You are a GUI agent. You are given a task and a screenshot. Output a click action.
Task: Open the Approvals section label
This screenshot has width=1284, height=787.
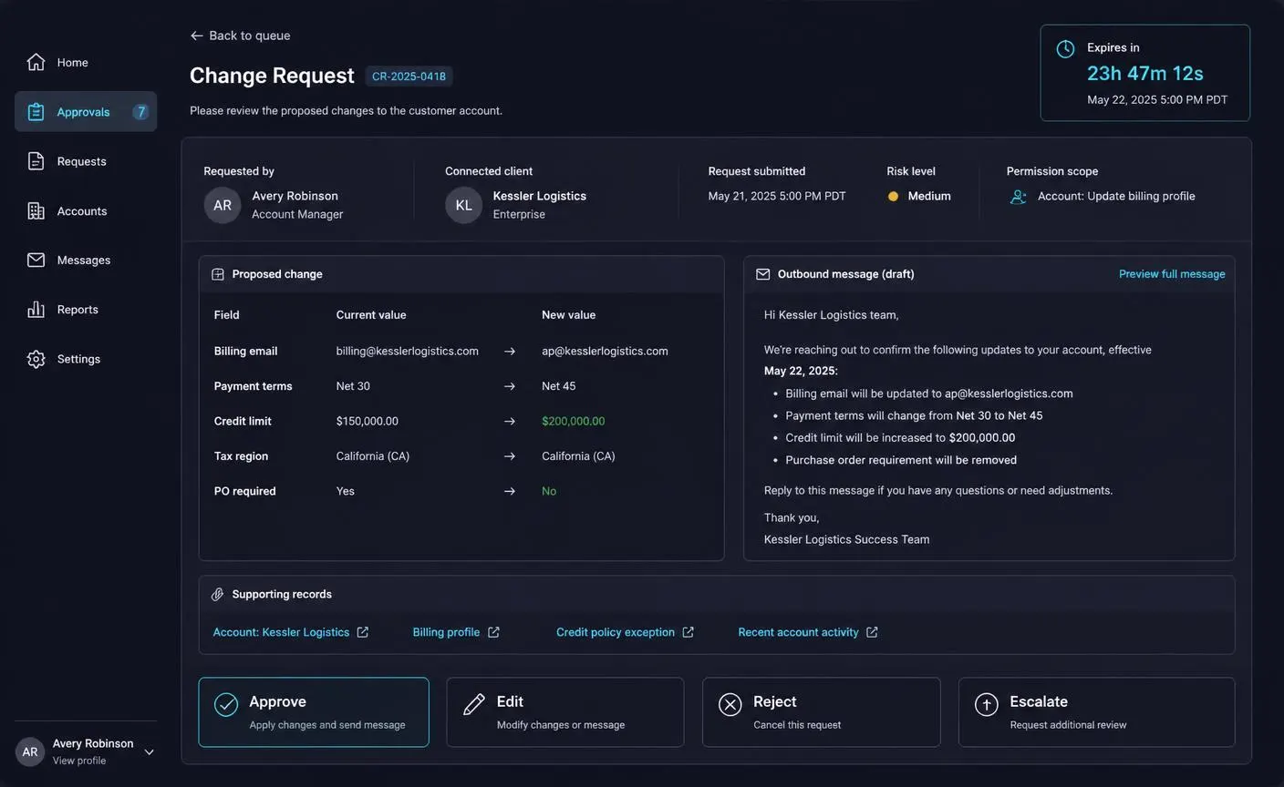[83, 112]
